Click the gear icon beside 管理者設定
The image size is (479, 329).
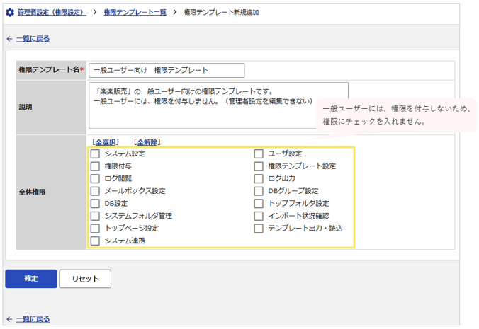click(10, 13)
